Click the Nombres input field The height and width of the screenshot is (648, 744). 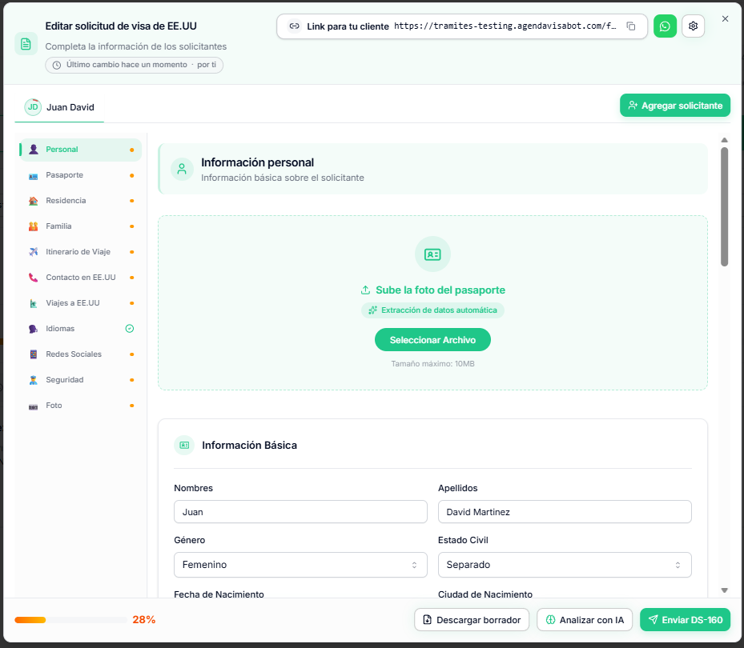(x=300, y=512)
